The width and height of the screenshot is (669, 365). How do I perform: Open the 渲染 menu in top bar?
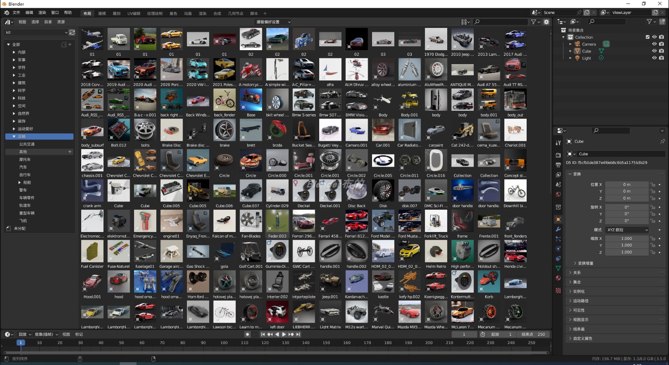42,13
